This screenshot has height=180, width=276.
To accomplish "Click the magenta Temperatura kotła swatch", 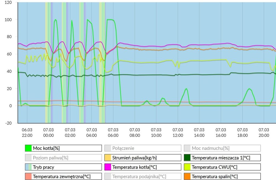I will 108,167.
